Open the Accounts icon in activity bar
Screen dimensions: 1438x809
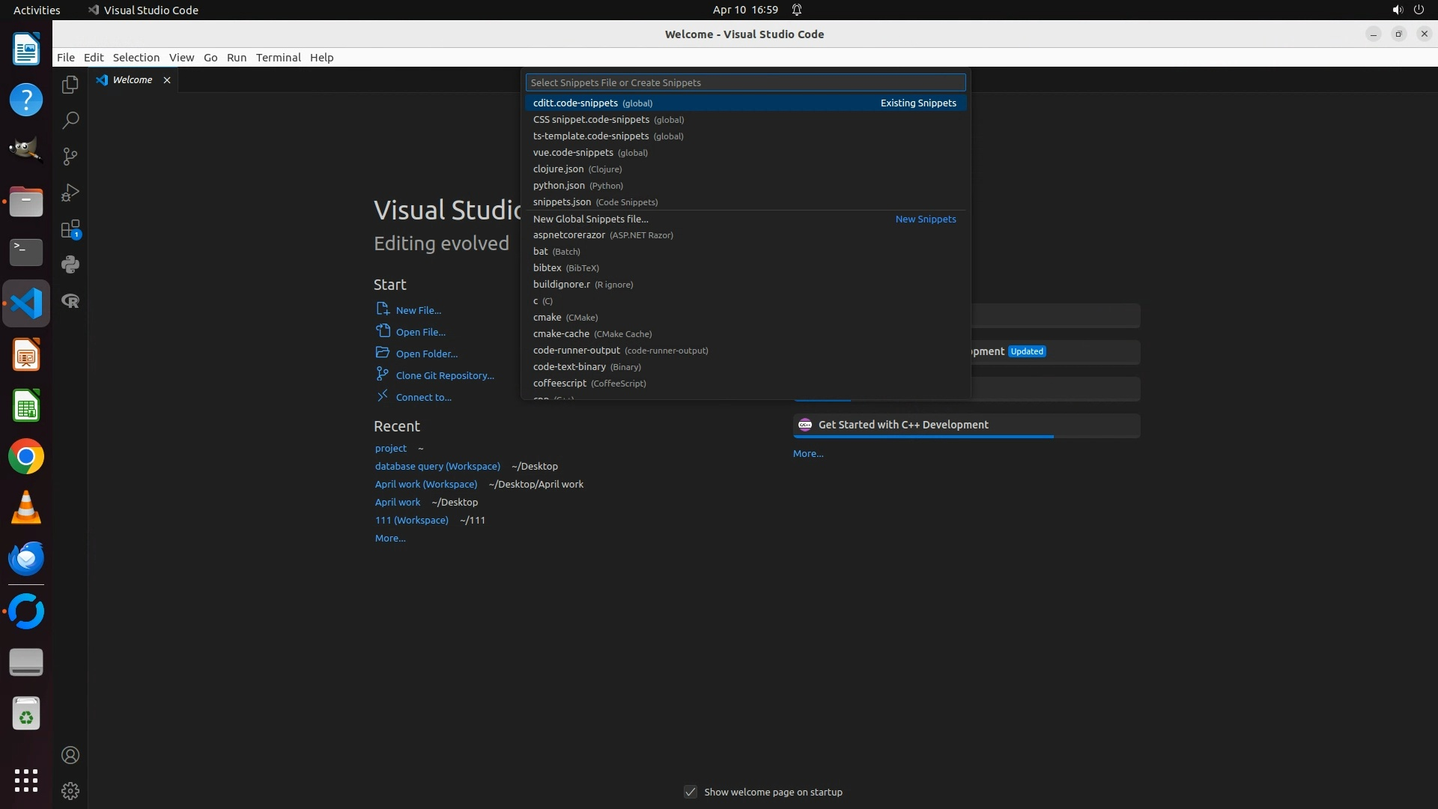pyautogui.click(x=70, y=755)
